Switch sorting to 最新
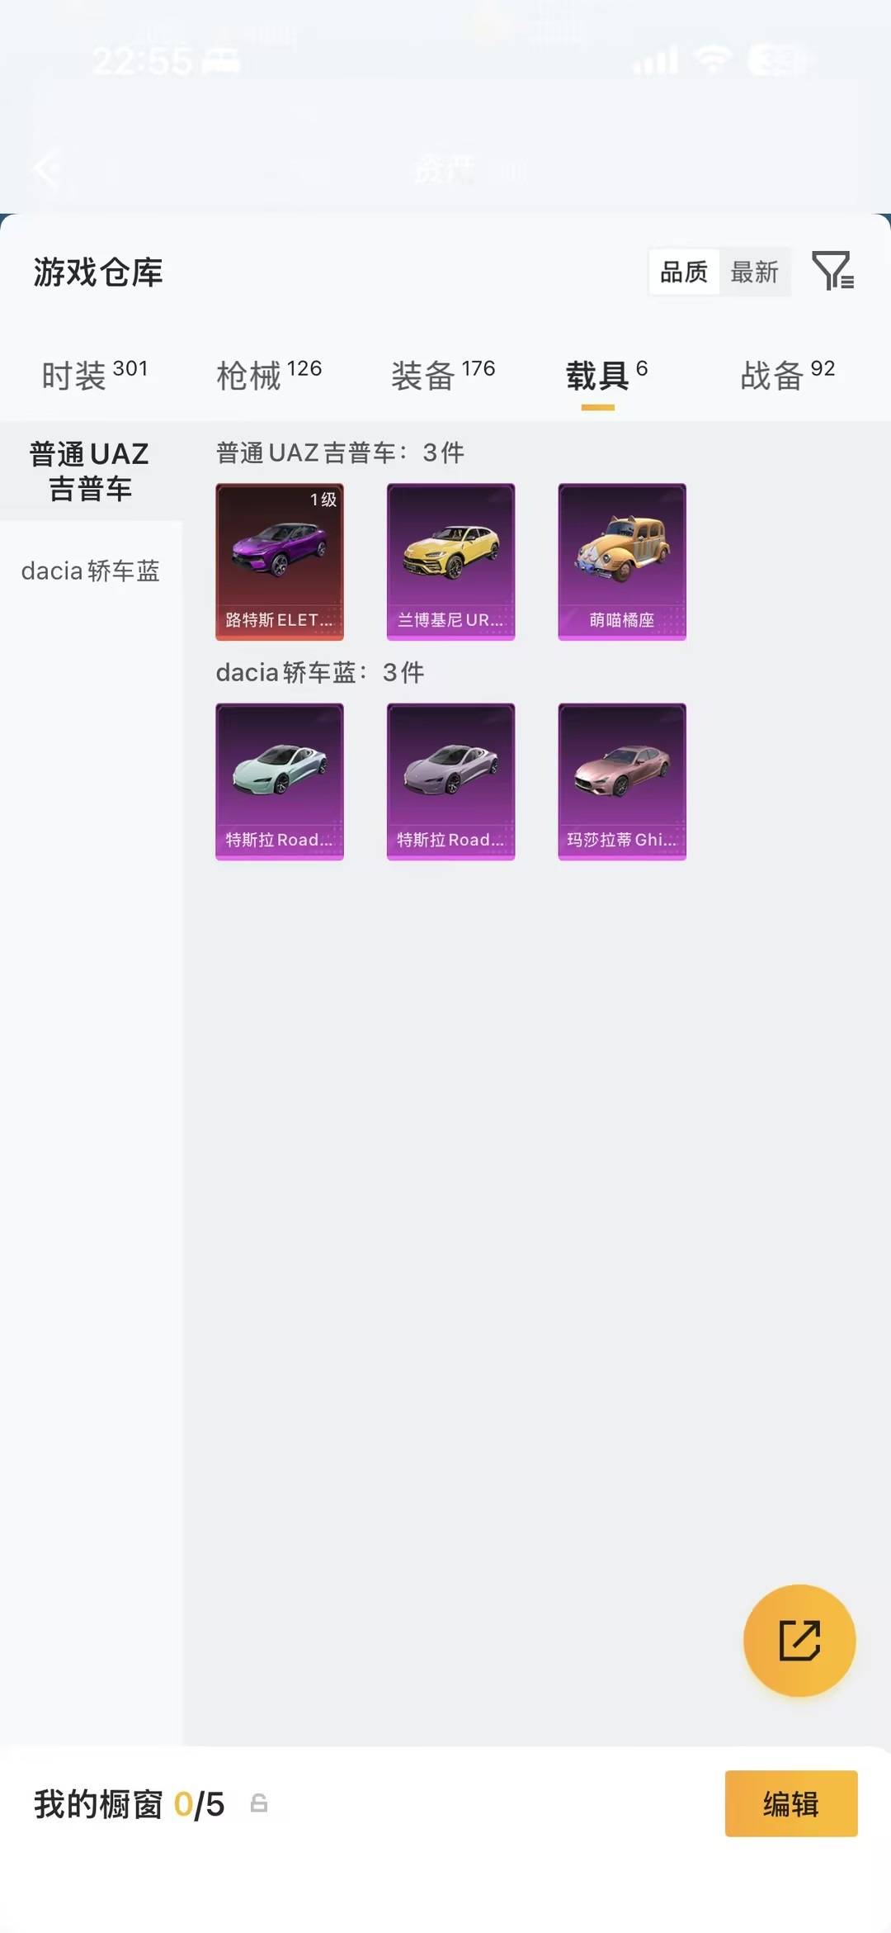The image size is (891, 1933). (x=755, y=272)
